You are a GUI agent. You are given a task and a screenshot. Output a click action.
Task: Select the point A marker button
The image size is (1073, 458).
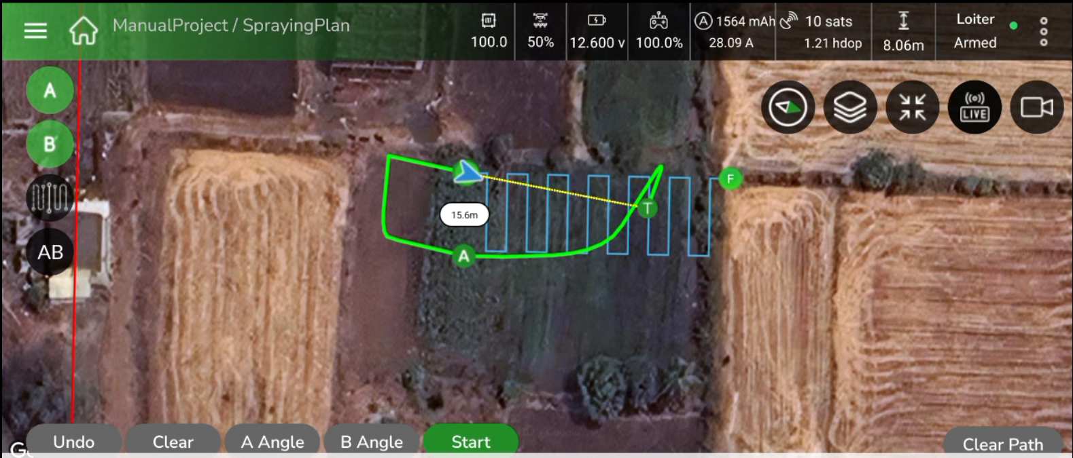[50, 90]
